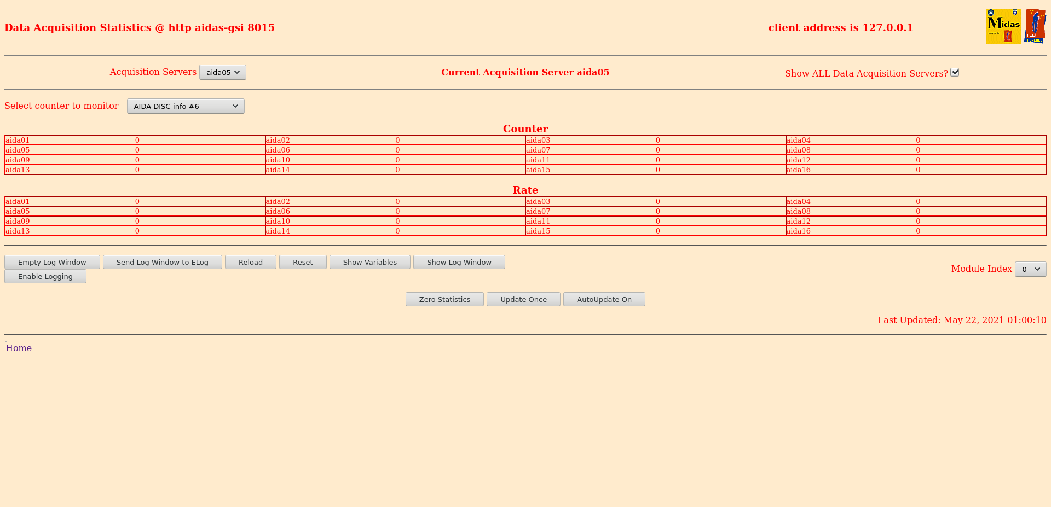This screenshot has height=507, width=1051.
Task: Open the Acquisition Servers aida05 dropdown
Action: point(223,72)
